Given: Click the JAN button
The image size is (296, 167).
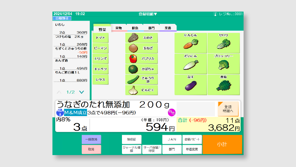Looking at the screenshot, I should pos(172,139).
